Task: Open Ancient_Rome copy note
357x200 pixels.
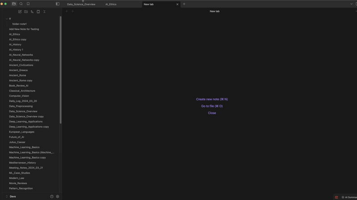Action: click(21, 80)
